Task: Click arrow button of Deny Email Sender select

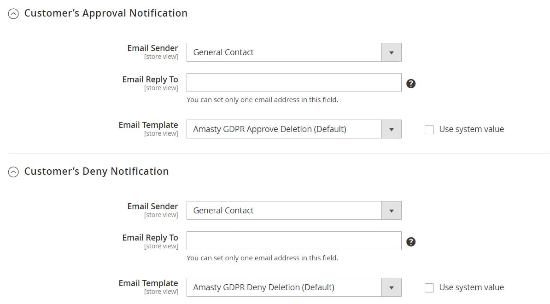Action: pyautogui.click(x=392, y=211)
